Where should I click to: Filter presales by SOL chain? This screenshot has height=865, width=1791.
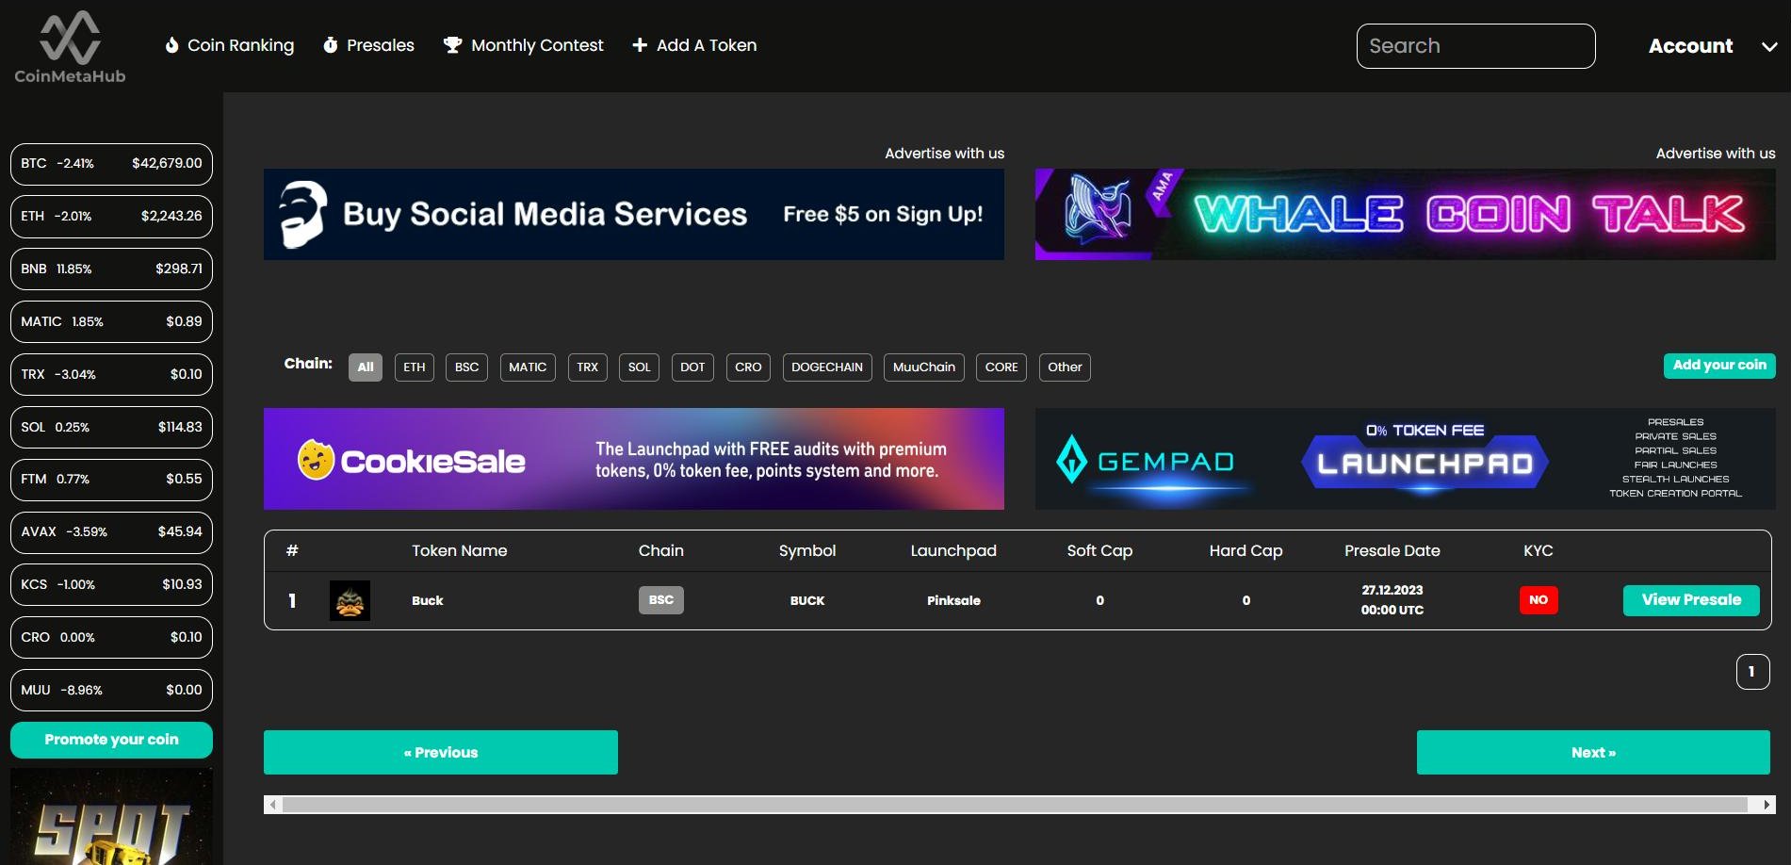(x=640, y=367)
